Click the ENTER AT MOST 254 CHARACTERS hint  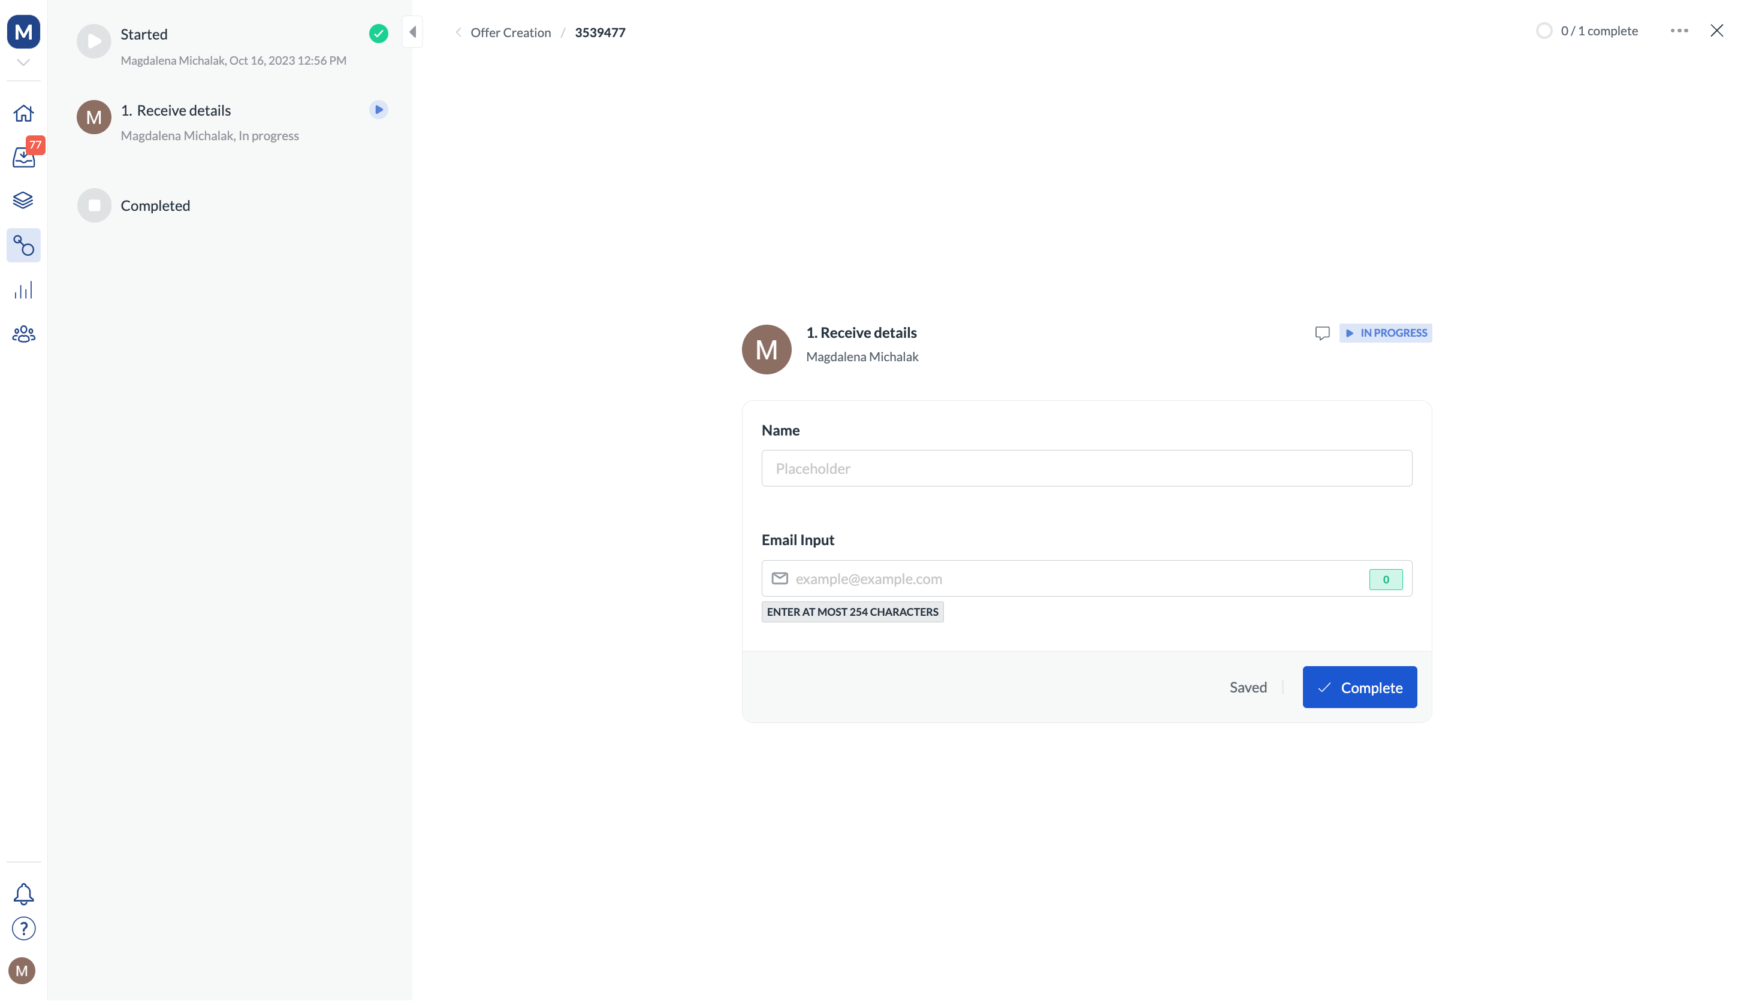[852, 612]
